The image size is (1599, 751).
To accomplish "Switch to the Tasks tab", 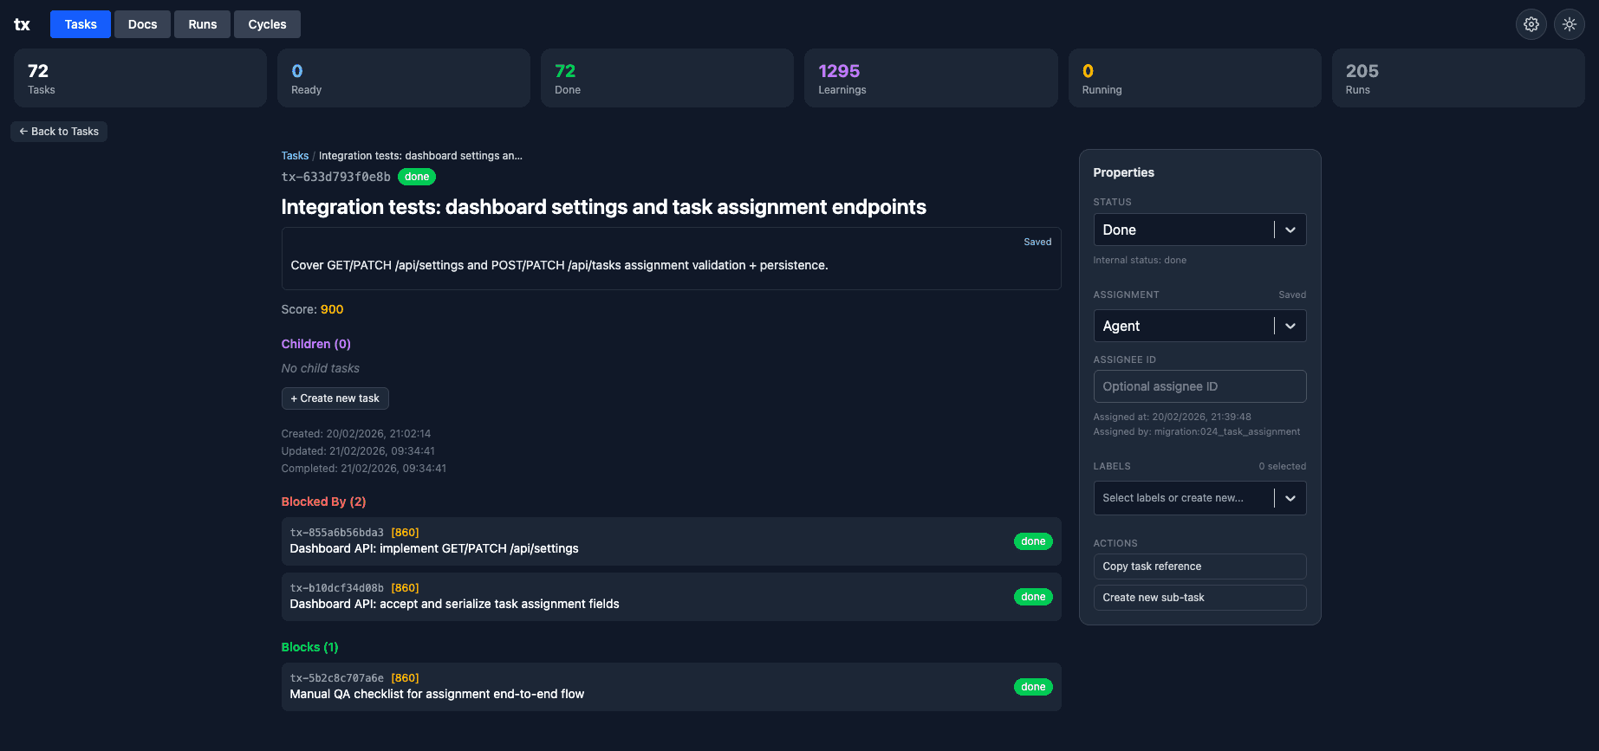I will tap(81, 24).
